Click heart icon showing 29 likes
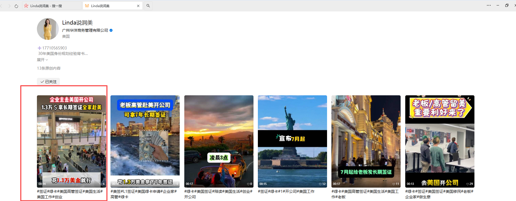The image size is (516, 201). pos(468,184)
